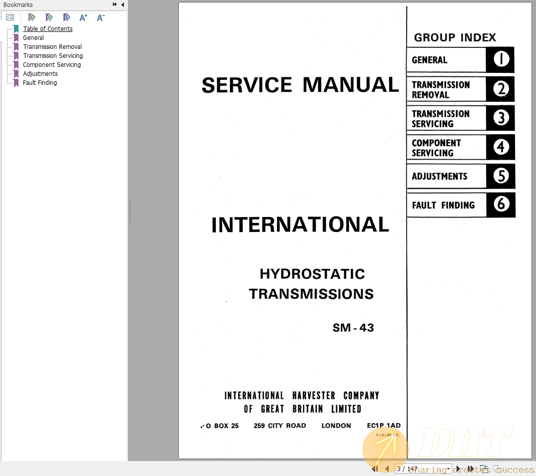Click the previous page arrow button
The height and width of the screenshot is (476, 536).
click(x=387, y=469)
